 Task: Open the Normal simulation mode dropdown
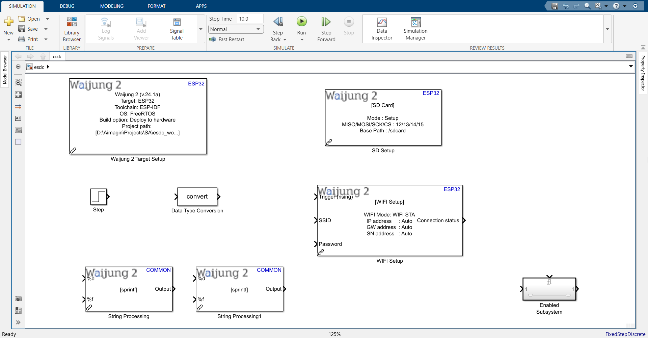click(x=236, y=29)
